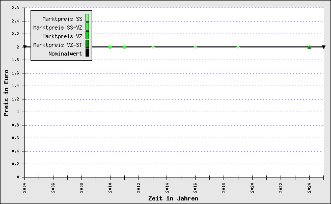
Task: Click the Marktpreis SS-VZ legend swatch
Action: [87, 27]
